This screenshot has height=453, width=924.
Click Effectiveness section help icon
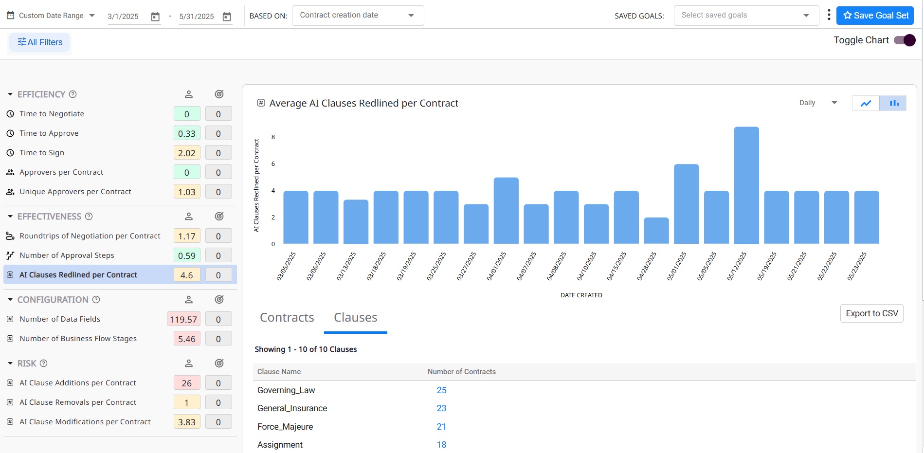[x=89, y=217]
